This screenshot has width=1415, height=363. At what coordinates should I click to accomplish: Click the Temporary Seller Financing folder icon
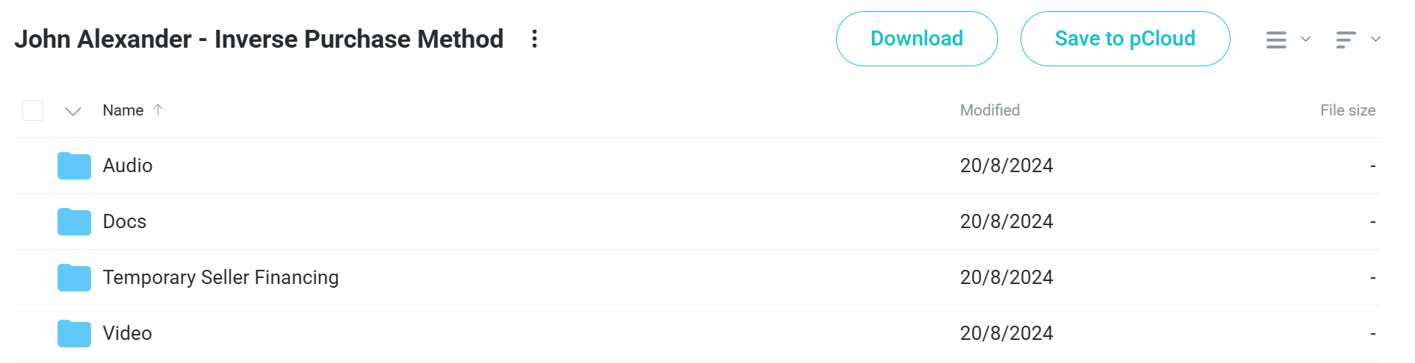(74, 277)
